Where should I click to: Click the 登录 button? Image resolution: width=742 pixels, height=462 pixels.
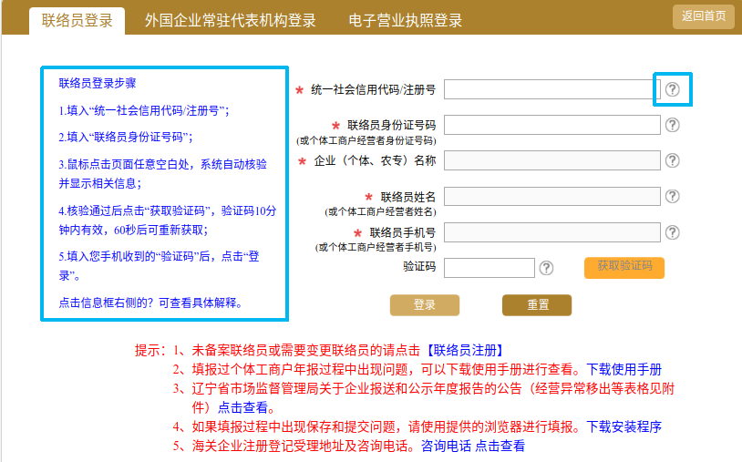click(x=425, y=305)
